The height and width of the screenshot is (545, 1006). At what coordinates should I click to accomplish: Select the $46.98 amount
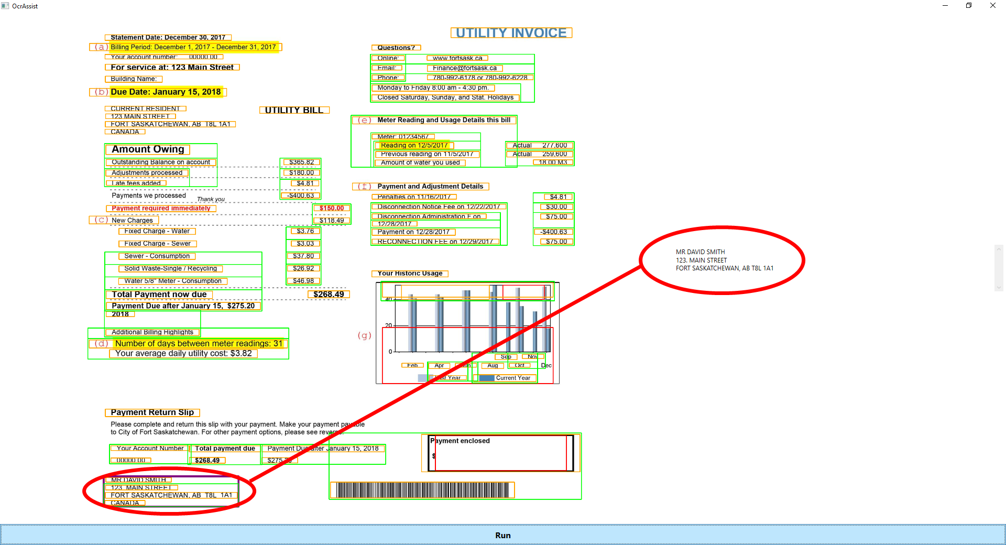(303, 281)
